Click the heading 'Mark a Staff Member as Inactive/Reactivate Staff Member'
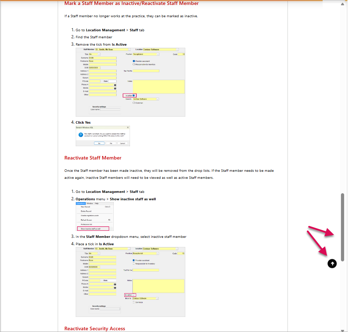Image resolution: width=348 pixels, height=332 pixels. coord(131,3)
